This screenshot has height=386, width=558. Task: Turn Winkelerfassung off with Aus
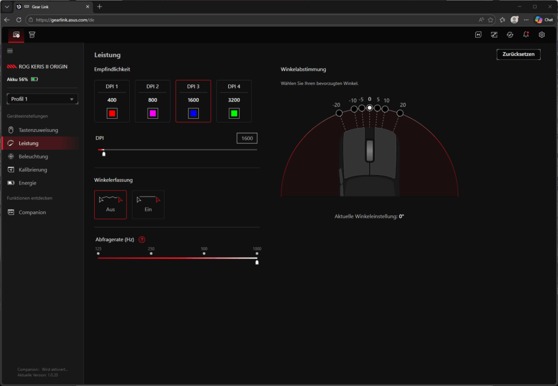pos(110,204)
